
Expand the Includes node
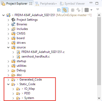pos(8,29)
